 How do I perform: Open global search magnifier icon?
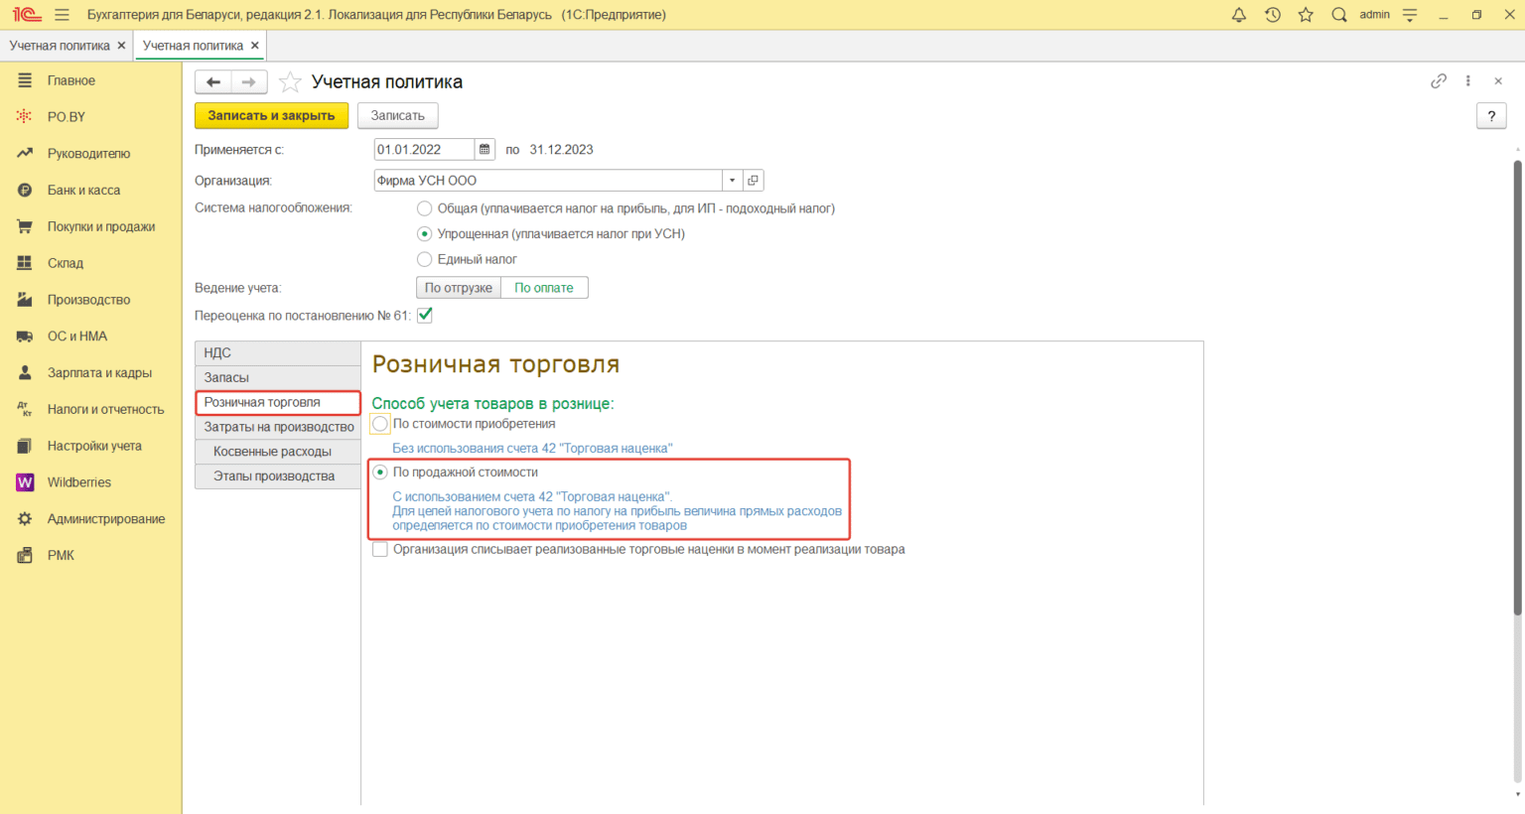(x=1339, y=15)
